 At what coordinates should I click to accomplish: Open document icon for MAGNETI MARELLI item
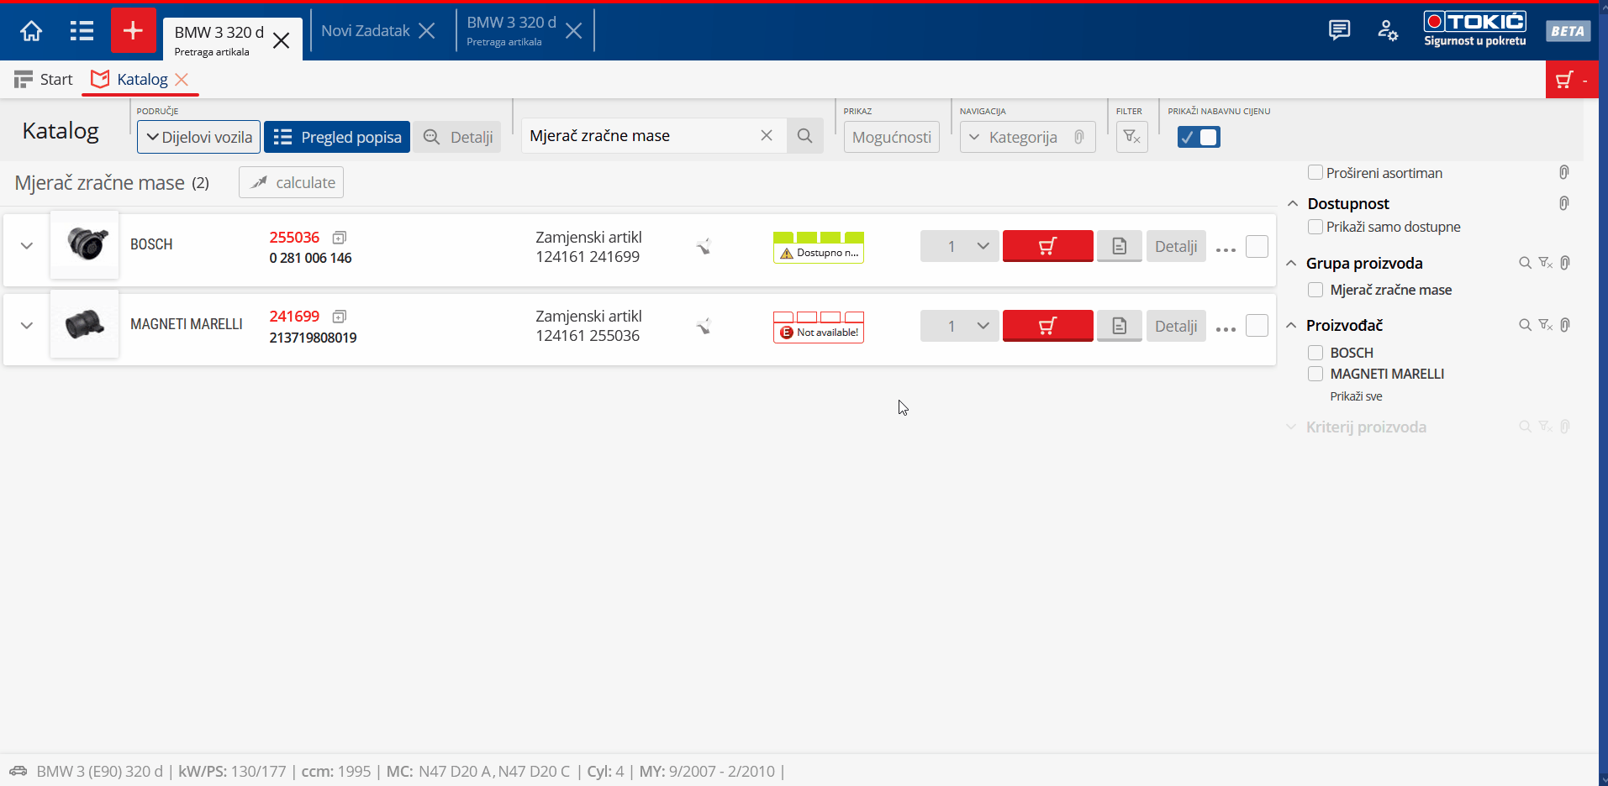coord(1119,326)
